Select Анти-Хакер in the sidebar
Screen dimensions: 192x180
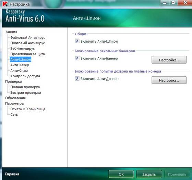(20, 65)
